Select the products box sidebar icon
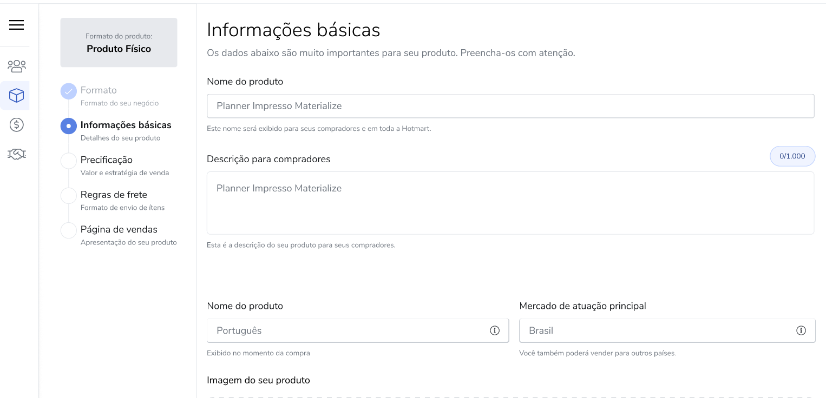The image size is (826, 398). pyautogui.click(x=16, y=96)
